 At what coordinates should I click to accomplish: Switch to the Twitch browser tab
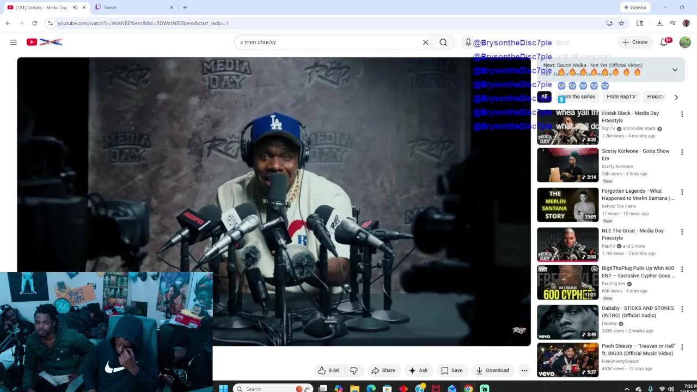click(x=134, y=7)
